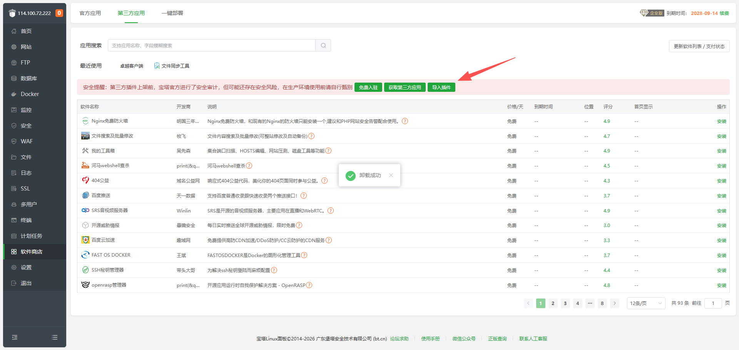Screen dimensions: 739x350
Task: Click the collapse sidebar icon at bottom-left
Action: click(15, 337)
